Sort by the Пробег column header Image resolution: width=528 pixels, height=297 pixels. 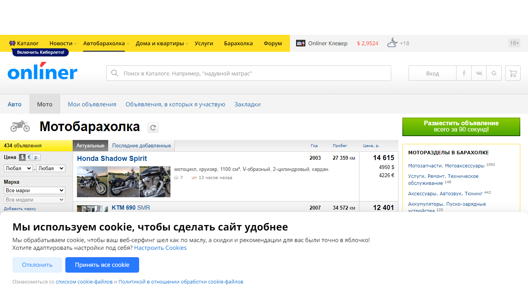pyautogui.click(x=340, y=146)
